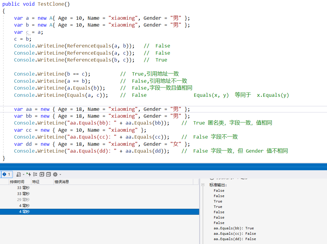Click the 特征 column header
Viewport: 327px width, 244px height.
[x=36, y=182]
